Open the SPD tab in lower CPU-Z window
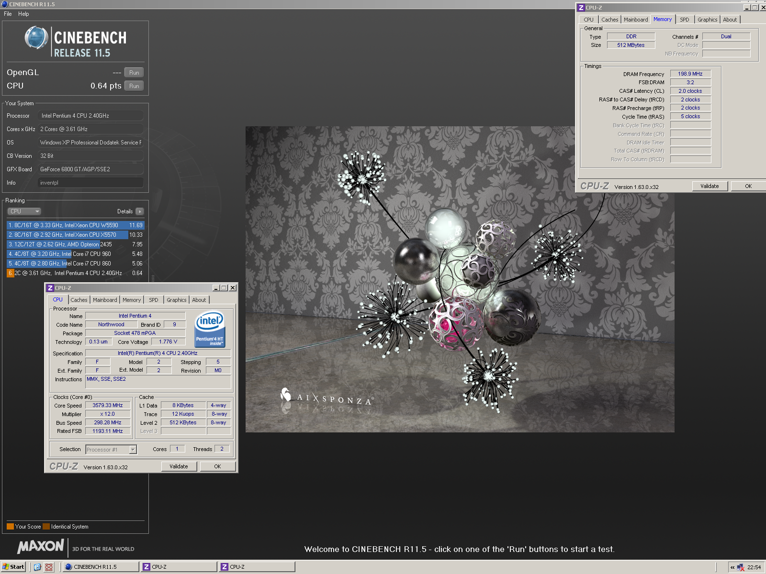This screenshot has height=574, width=766. 154,300
